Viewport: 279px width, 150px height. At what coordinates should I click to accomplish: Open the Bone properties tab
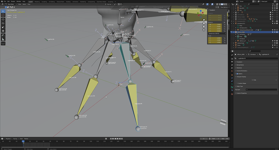(x=232, y=87)
